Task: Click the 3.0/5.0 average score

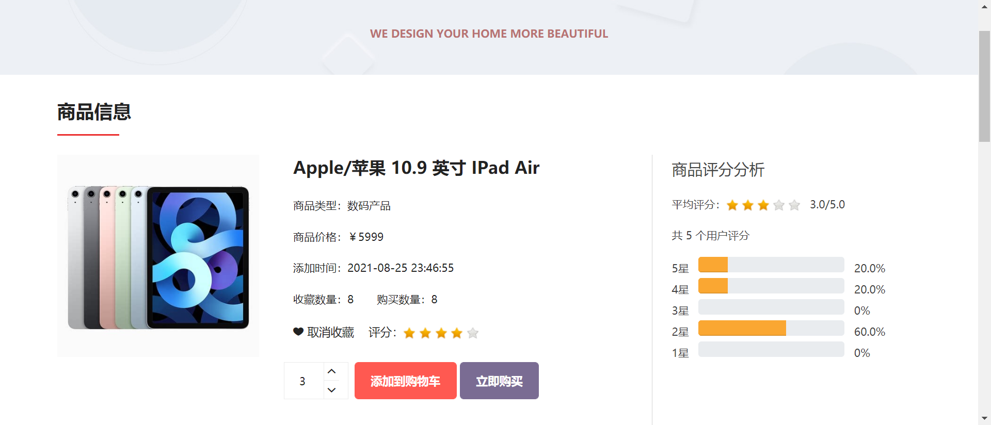Action: (x=827, y=205)
